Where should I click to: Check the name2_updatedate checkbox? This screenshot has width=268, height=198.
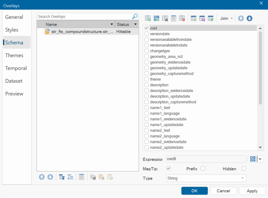click(x=147, y=147)
